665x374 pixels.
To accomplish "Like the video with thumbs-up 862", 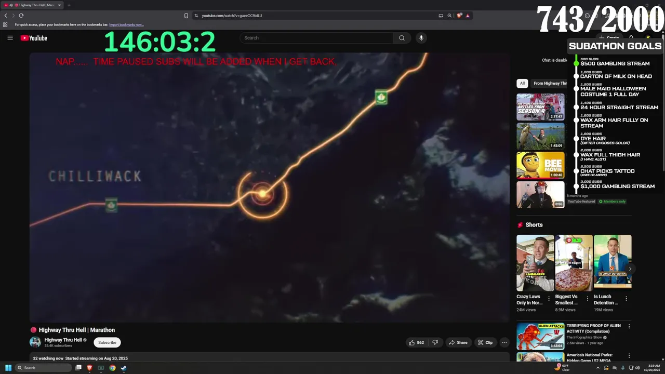I will [417, 342].
